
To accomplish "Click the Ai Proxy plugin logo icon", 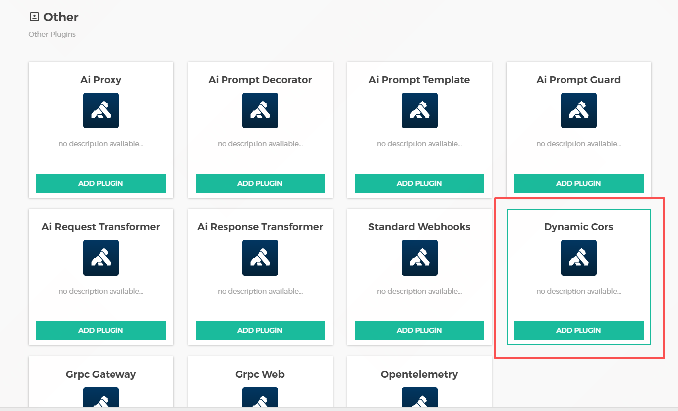I will click(x=101, y=110).
